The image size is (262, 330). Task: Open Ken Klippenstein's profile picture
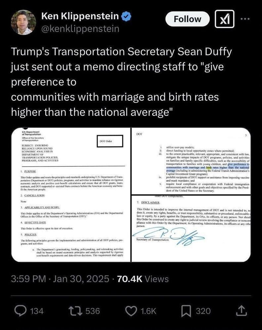23,22
